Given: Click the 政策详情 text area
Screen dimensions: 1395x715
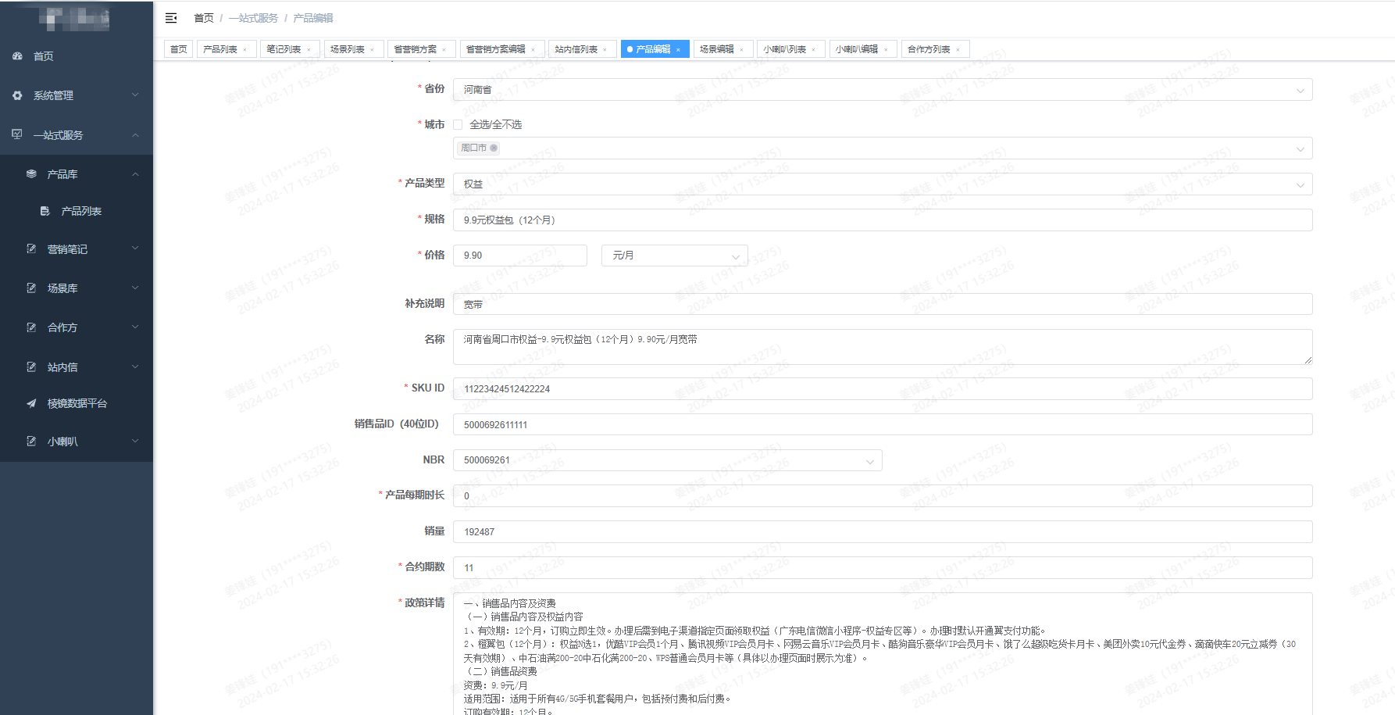Looking at the screenshot, I should (883, 654).
